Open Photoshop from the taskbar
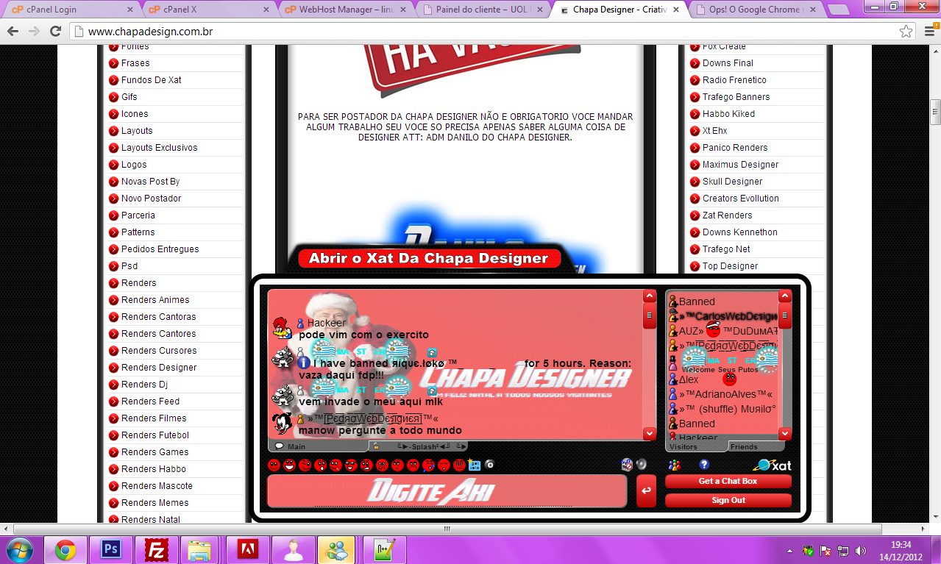The image size is (941, 564). pyautogui.click(x=111, y=549)
